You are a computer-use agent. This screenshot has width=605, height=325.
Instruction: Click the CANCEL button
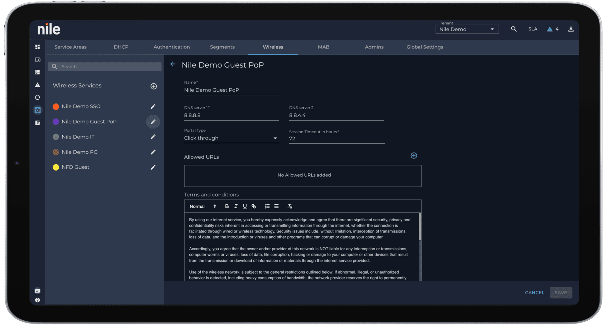(x=535, y=292)
